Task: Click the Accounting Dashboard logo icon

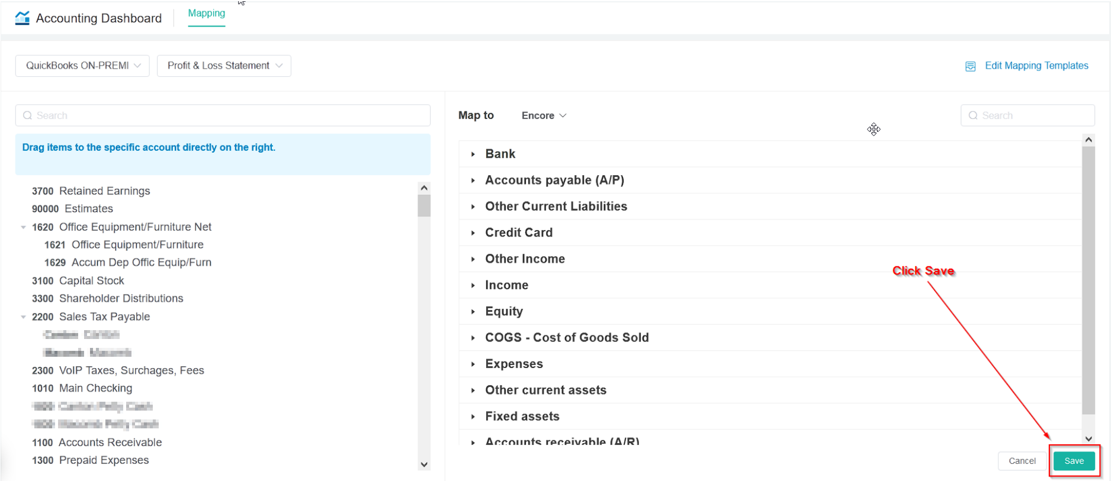Action: tap(23, 18)
